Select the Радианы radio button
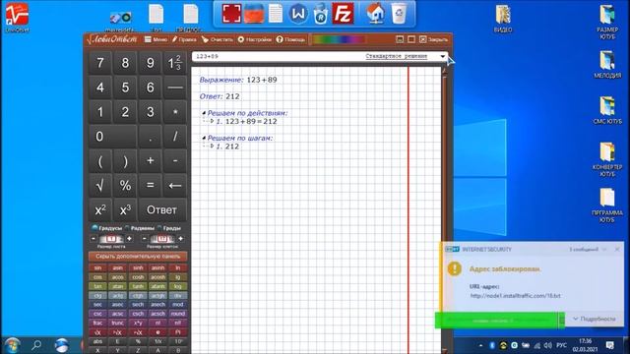 pyautogui.click(x=127, y=228)
